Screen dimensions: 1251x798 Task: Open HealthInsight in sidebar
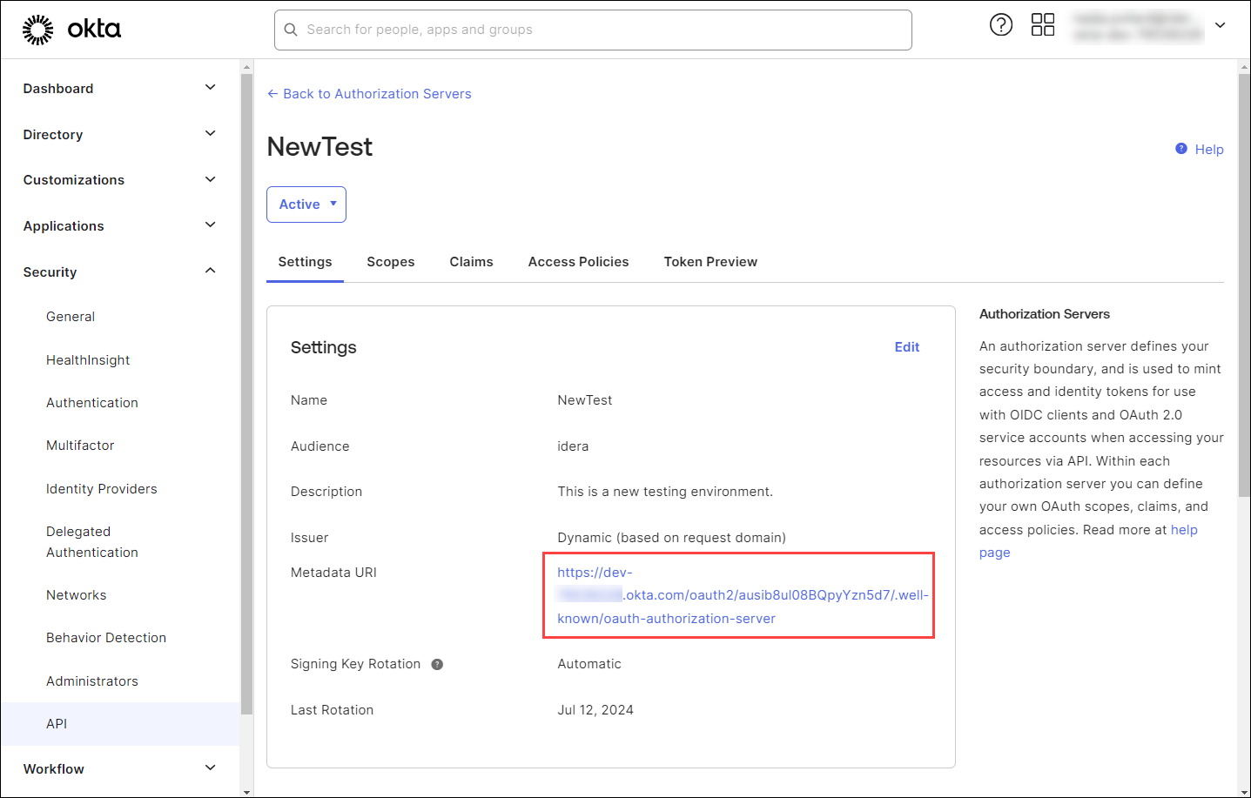(x=88, y=360)
